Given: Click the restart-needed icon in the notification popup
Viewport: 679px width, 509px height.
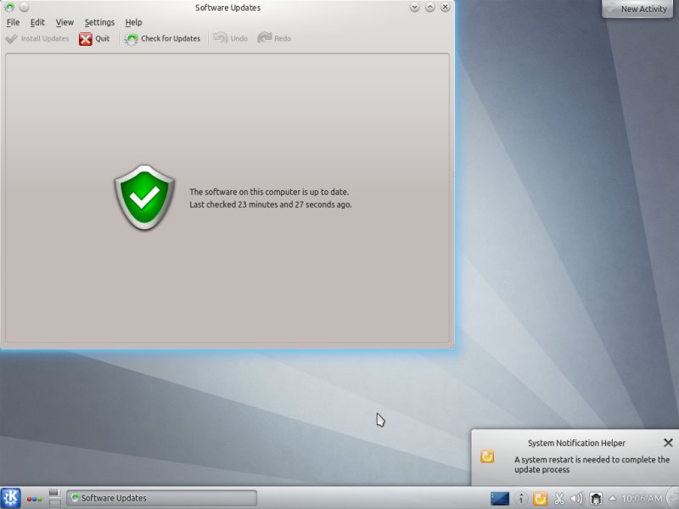Looking at the screenshot, I should (x=487, y=456).
